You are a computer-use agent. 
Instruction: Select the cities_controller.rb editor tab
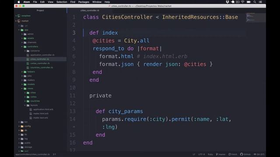[90, 10]
